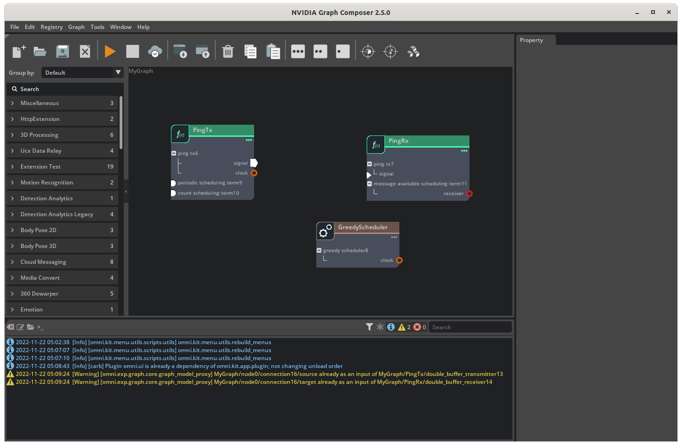The width and height of the screenshot is (682, 446).
Task: Run the graph with the orange play button
Action: [x=110, y=51]
